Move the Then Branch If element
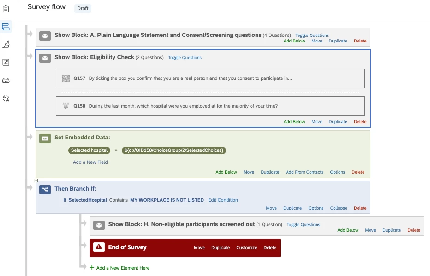Viewport: 430px width, 276px height. [271, 208]
